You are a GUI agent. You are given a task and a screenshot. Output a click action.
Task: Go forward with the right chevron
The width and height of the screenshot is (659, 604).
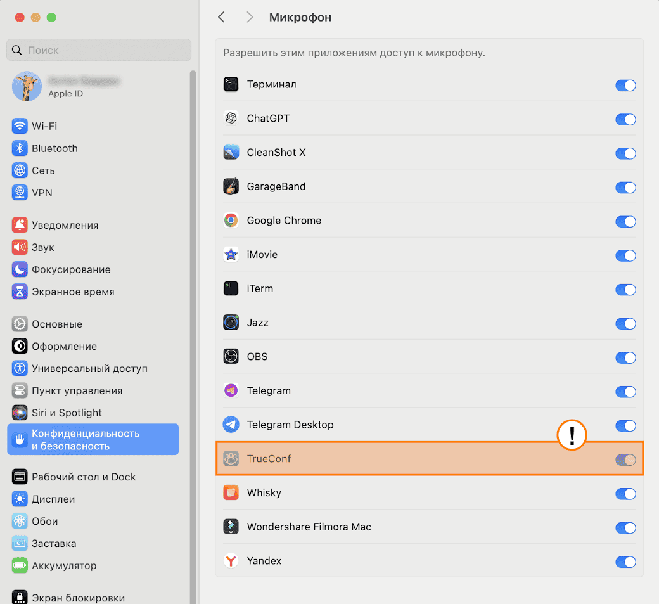pos(250,17)
